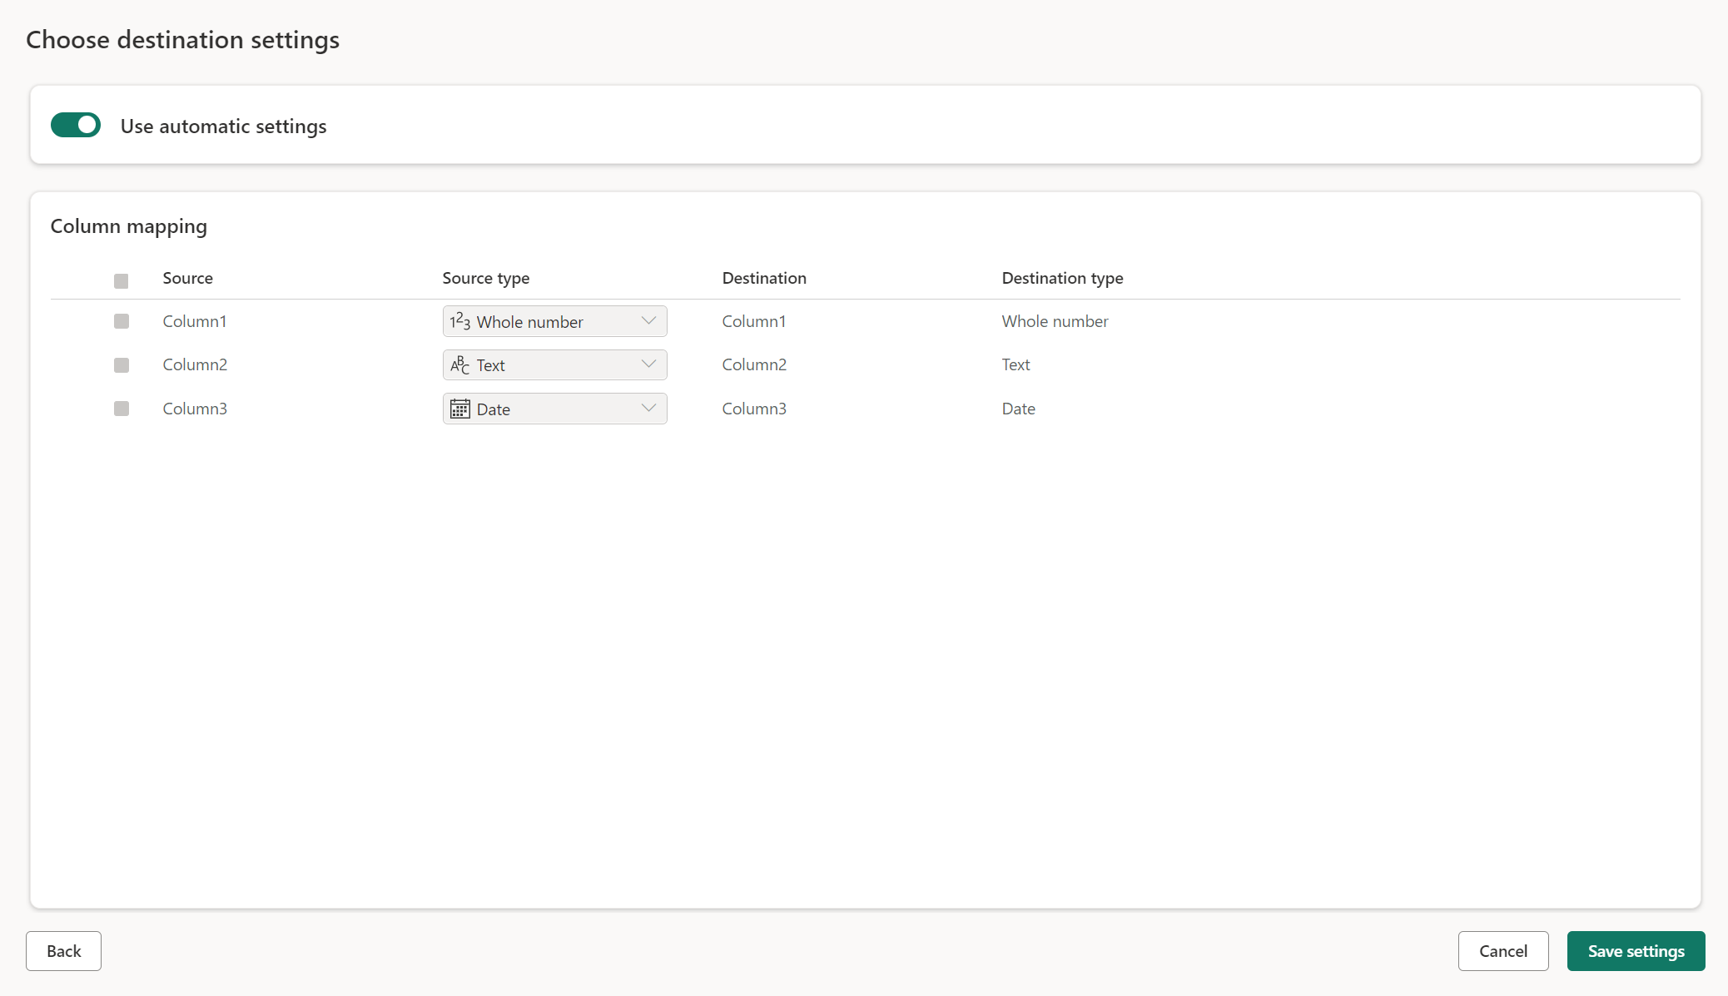The width and height of the screenshot is (1728, 996).
Task: Click the Destination type label for Column3
Action: pos(1016,408)
